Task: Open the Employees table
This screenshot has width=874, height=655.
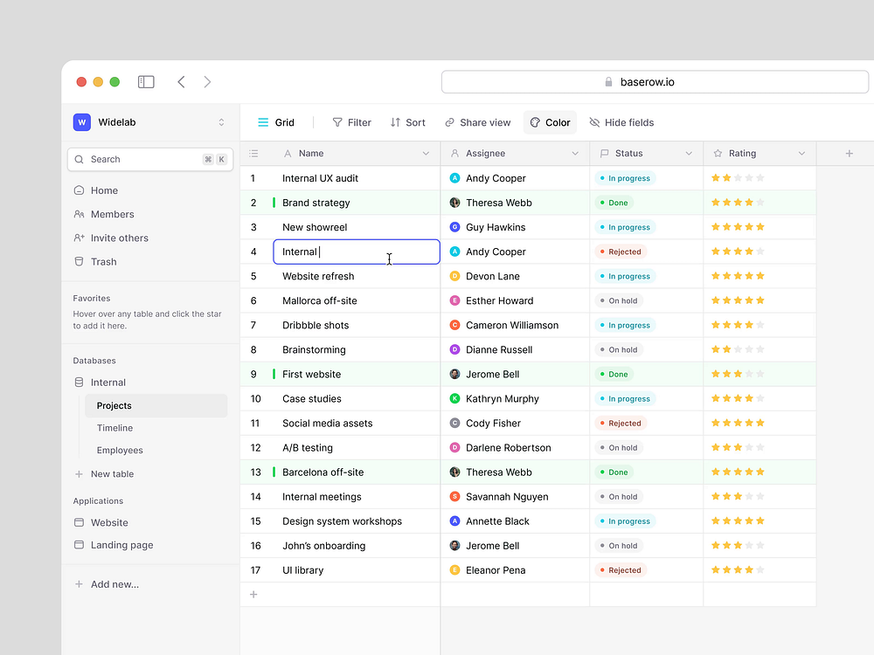Action: pyautogui.click(x=119, y=451)
